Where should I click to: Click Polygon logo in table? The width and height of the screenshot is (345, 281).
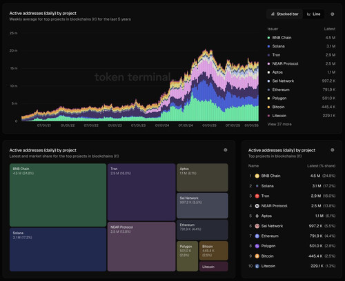coord(257,246)
